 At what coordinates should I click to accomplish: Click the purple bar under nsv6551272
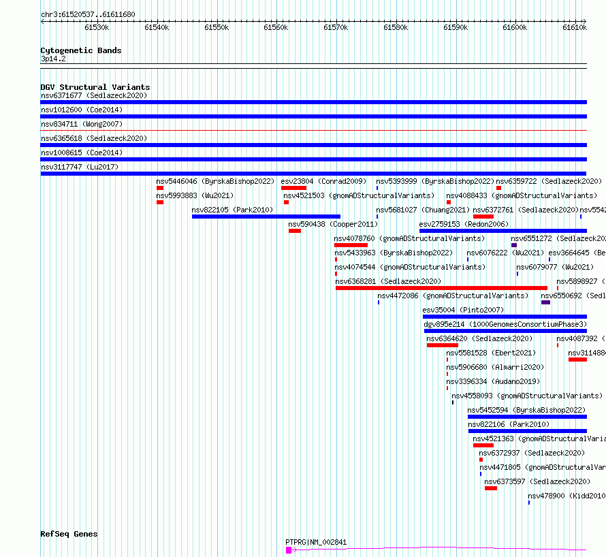click(514, 245)
